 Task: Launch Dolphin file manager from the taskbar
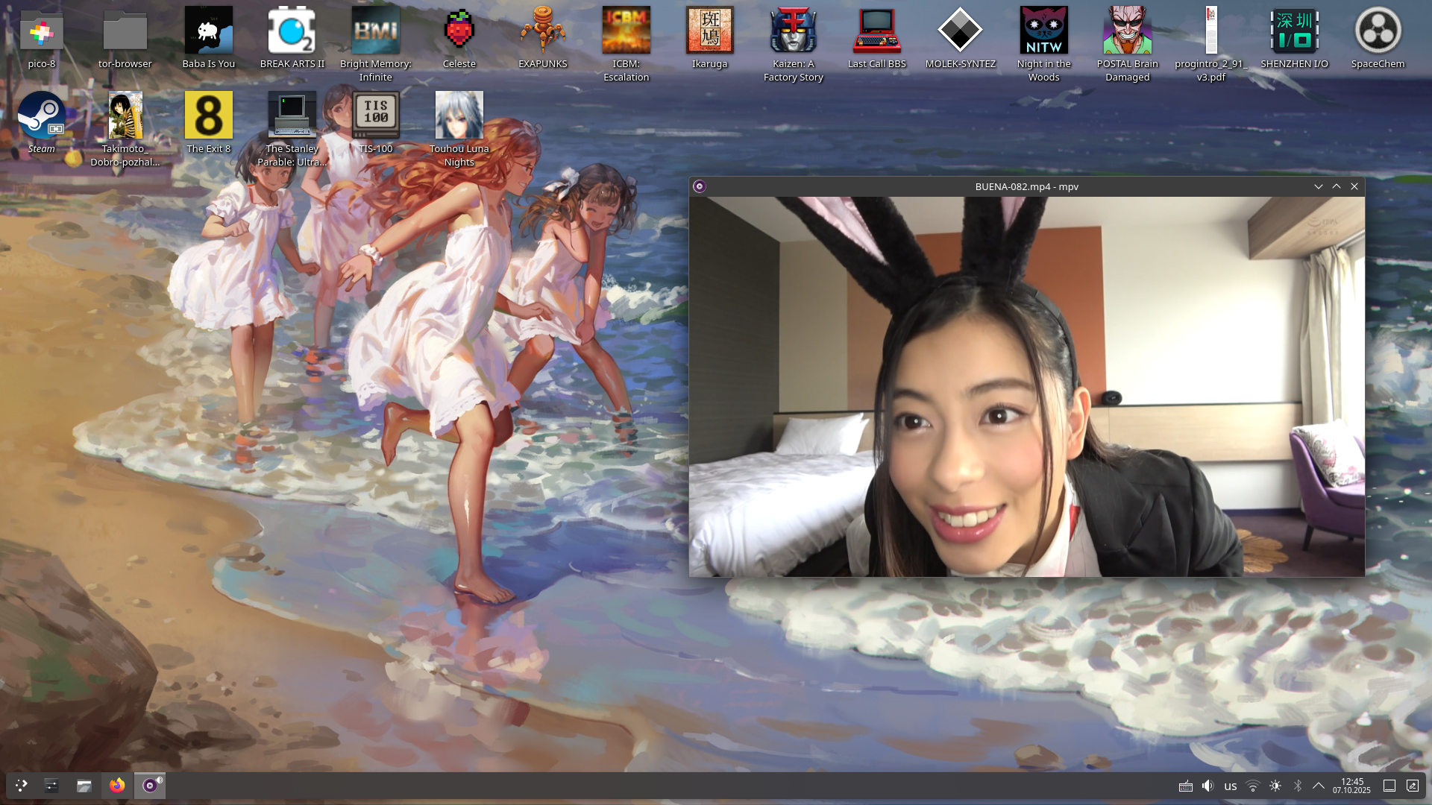coord(84,785)
